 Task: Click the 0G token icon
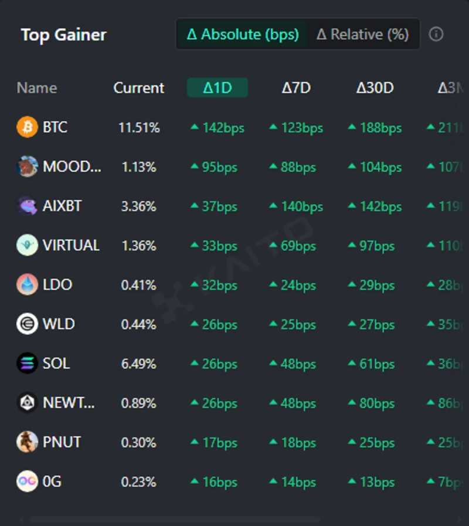click(x=27, y=481)
